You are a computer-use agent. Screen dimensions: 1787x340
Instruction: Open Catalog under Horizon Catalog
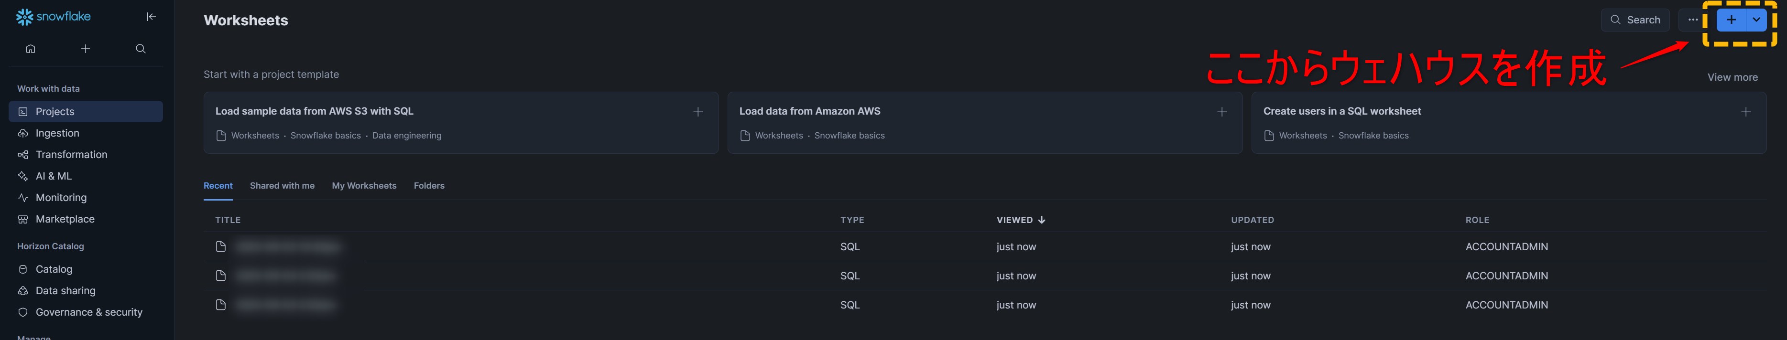tap(85, 269)
